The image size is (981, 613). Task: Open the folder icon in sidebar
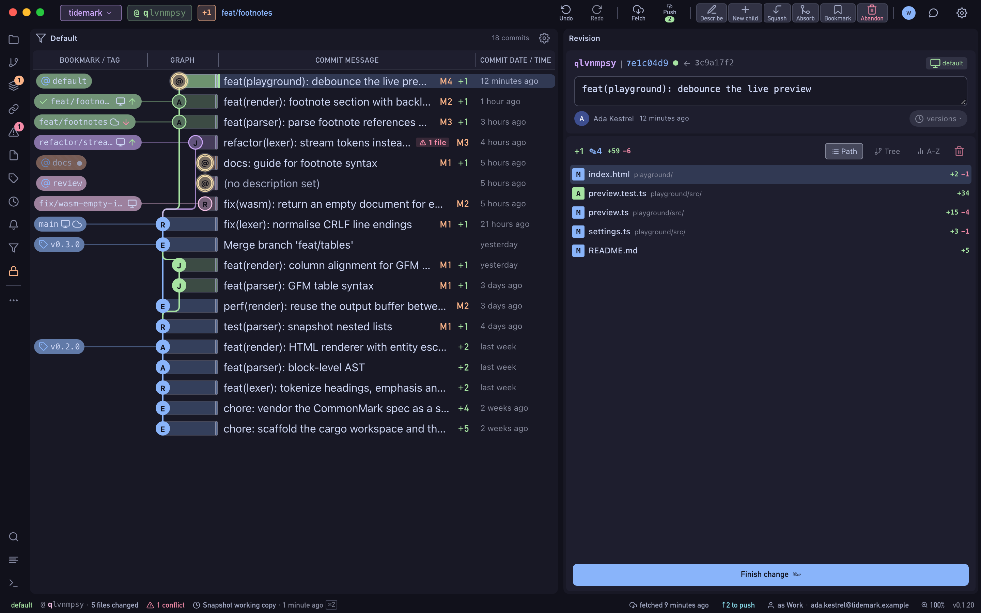coord(13,39)
